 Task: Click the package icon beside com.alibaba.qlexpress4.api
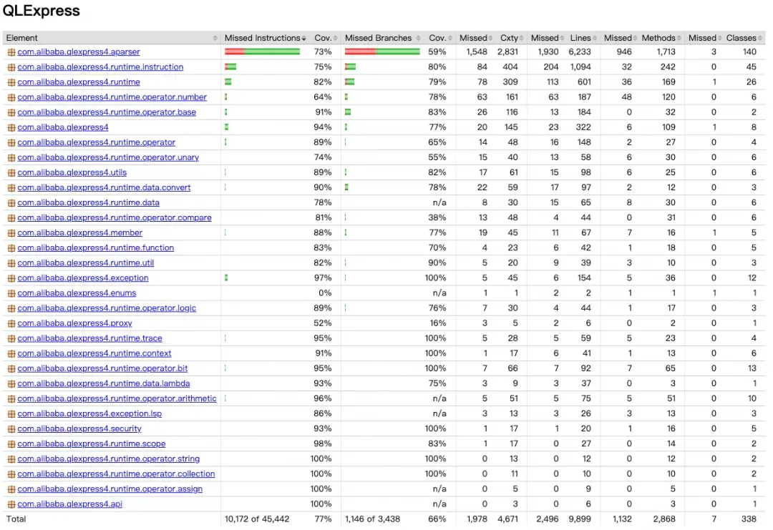click(11, 504)
